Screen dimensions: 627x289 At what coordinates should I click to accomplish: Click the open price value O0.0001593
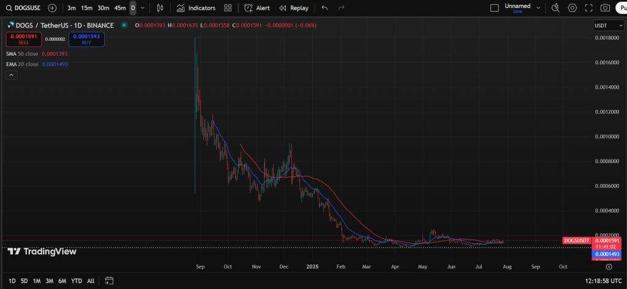point(151,25)
